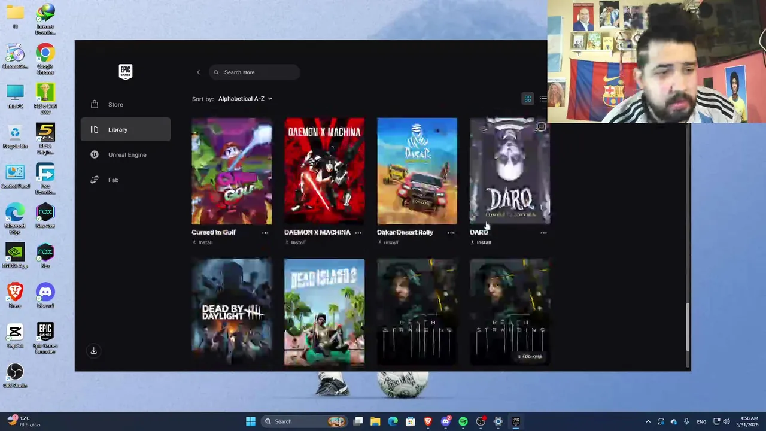Viewport: 766px width, 431px height.
Task: Switch library to grid view
Action: coord(528,99)
